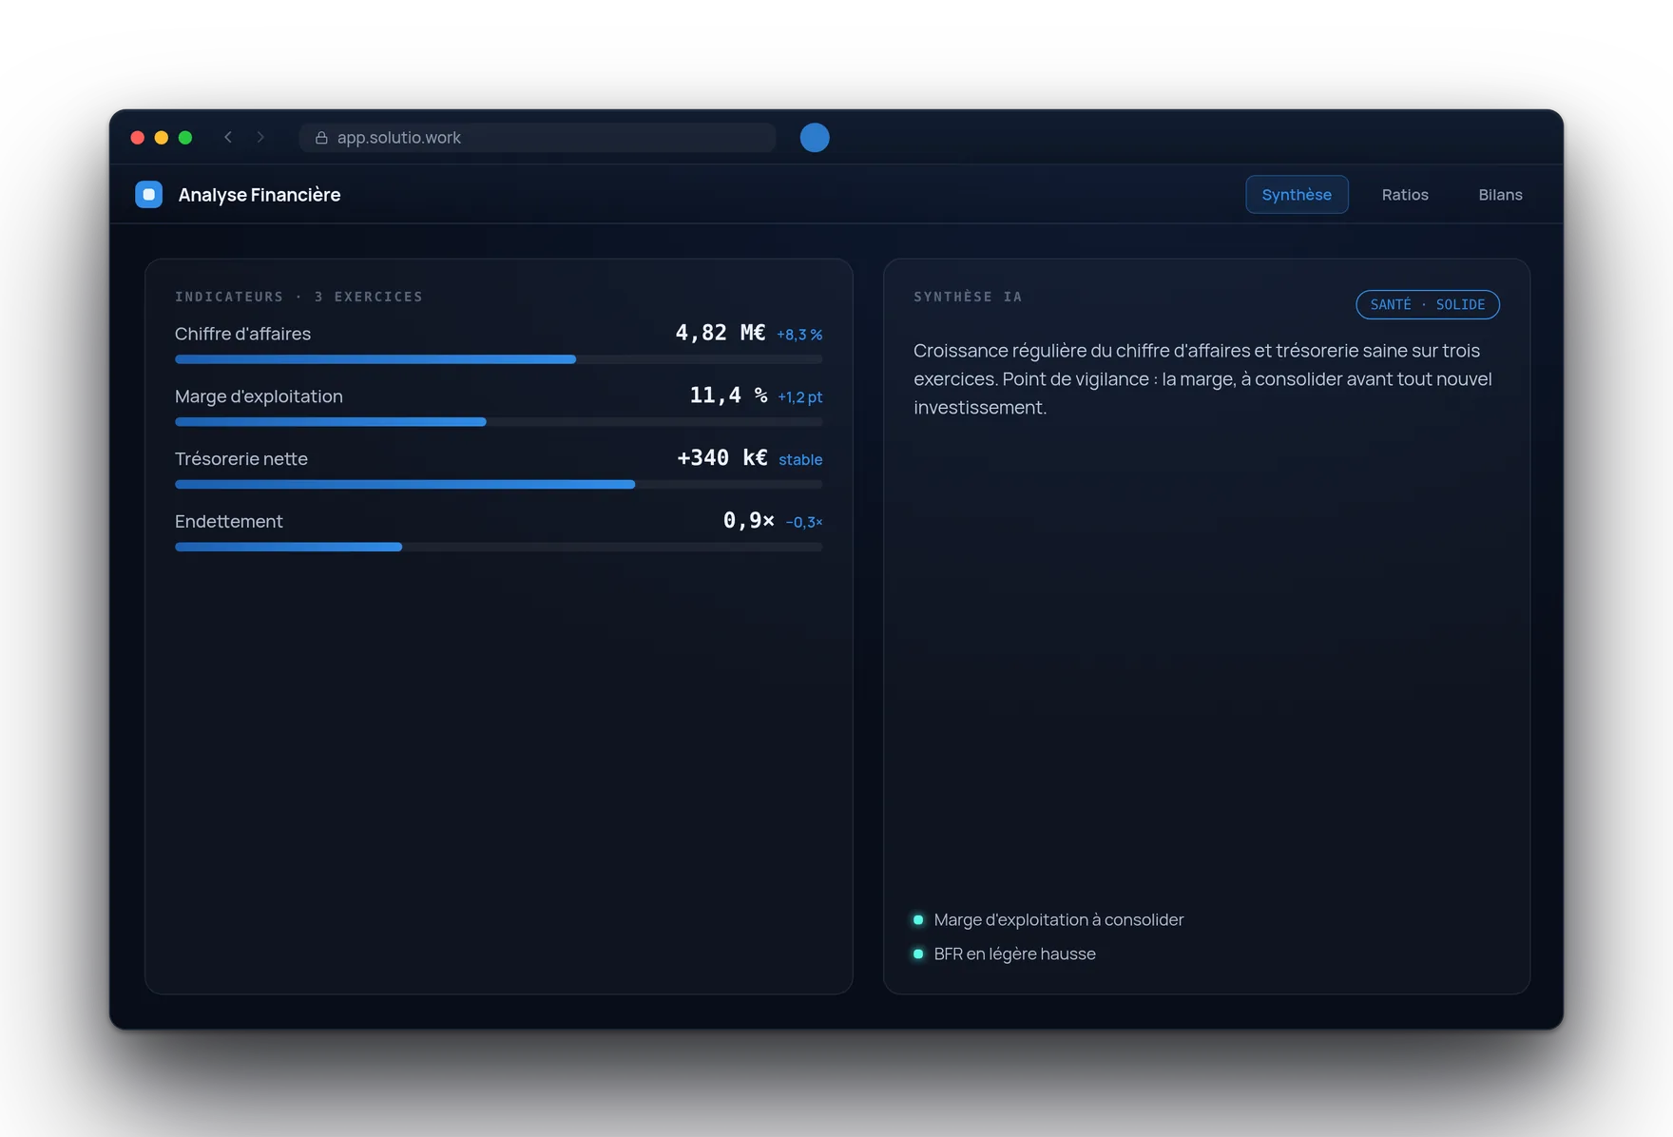Open the Synthèse tab

[x=1297, y=194]
